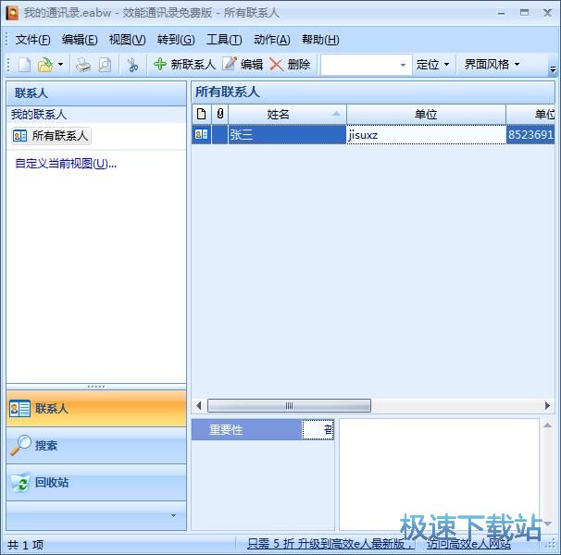Expand the open folder dropdown arrow
Image resolution: width=561 pixels, height=555 pixels.
tap(60, 65)
